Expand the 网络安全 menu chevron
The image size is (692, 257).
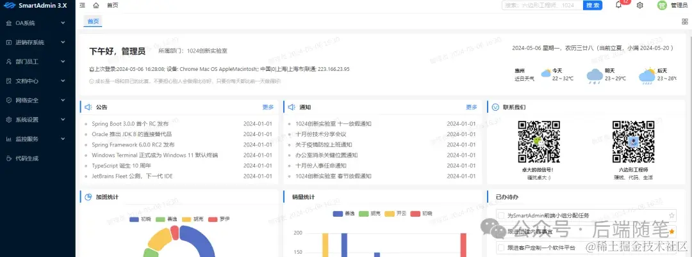coord(63,100)
